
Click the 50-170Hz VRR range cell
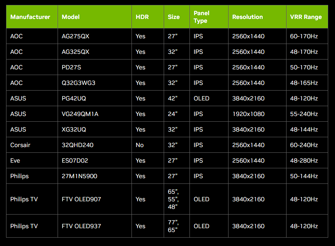click(x=307, y=67)
